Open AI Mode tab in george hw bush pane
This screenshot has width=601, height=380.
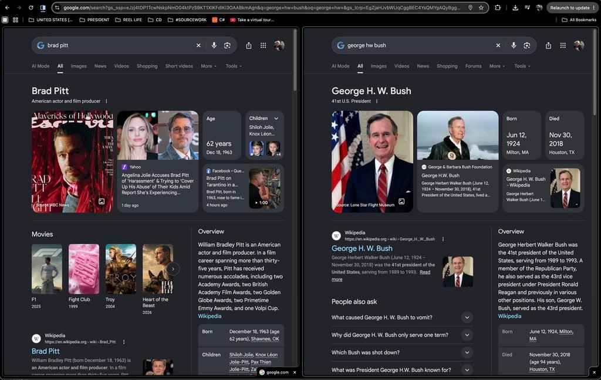tap(340, 66)
